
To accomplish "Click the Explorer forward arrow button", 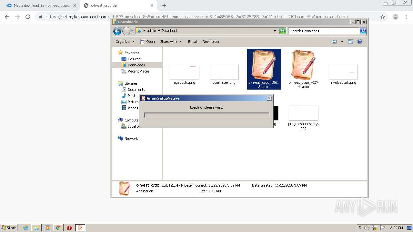I will pos(126,31).
